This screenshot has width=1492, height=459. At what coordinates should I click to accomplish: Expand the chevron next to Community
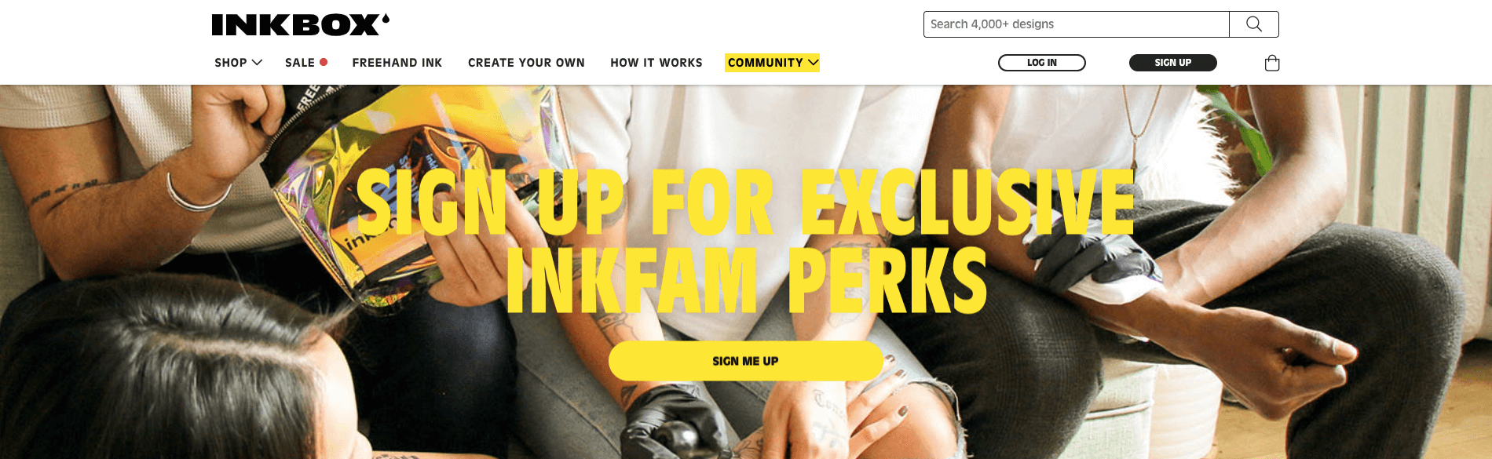[x=813, y=63]
